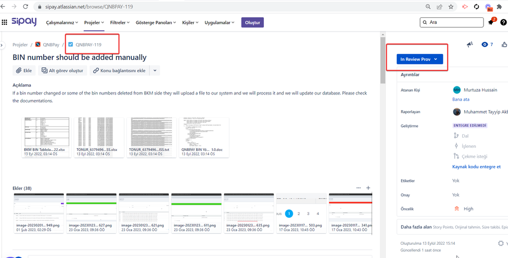Click the Ekle attach button

click(24, 71)
